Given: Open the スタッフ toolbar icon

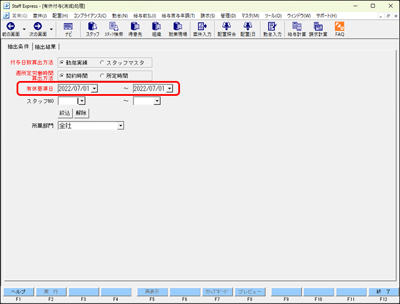Looking at the screenshot, I should coord(93,29).
